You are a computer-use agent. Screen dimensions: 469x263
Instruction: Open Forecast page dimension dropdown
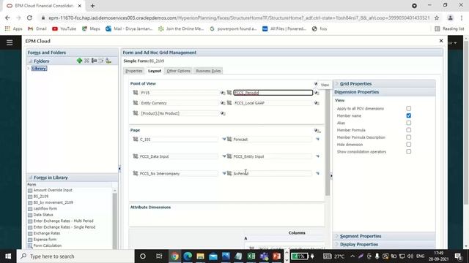pos(317,139)
